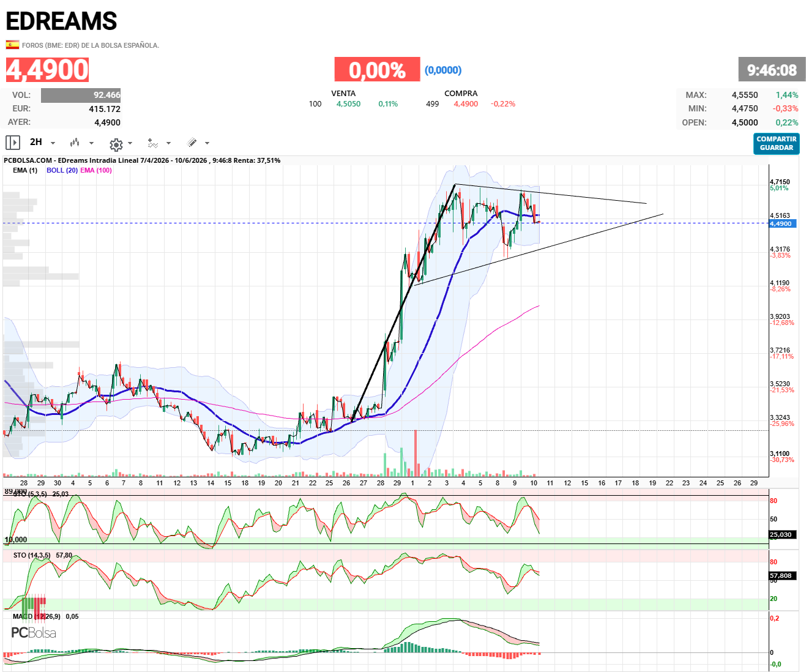Click the 57,808 stochastic axis marker
This screenshot has height=672, width=806.
tap(781, 576)
